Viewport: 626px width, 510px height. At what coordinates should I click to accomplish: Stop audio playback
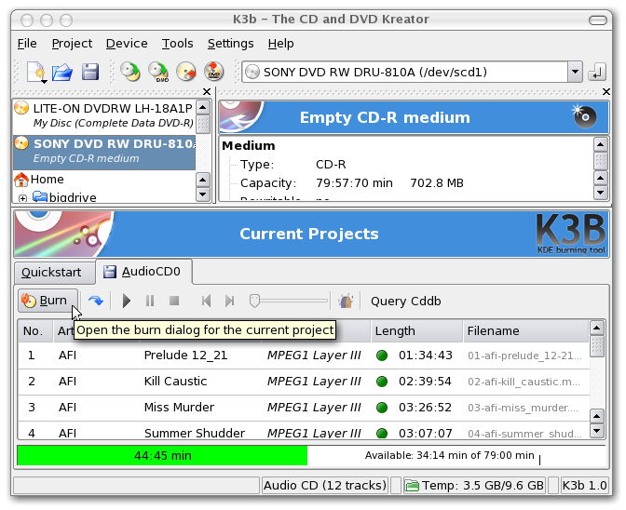click(x=174, y=301)
